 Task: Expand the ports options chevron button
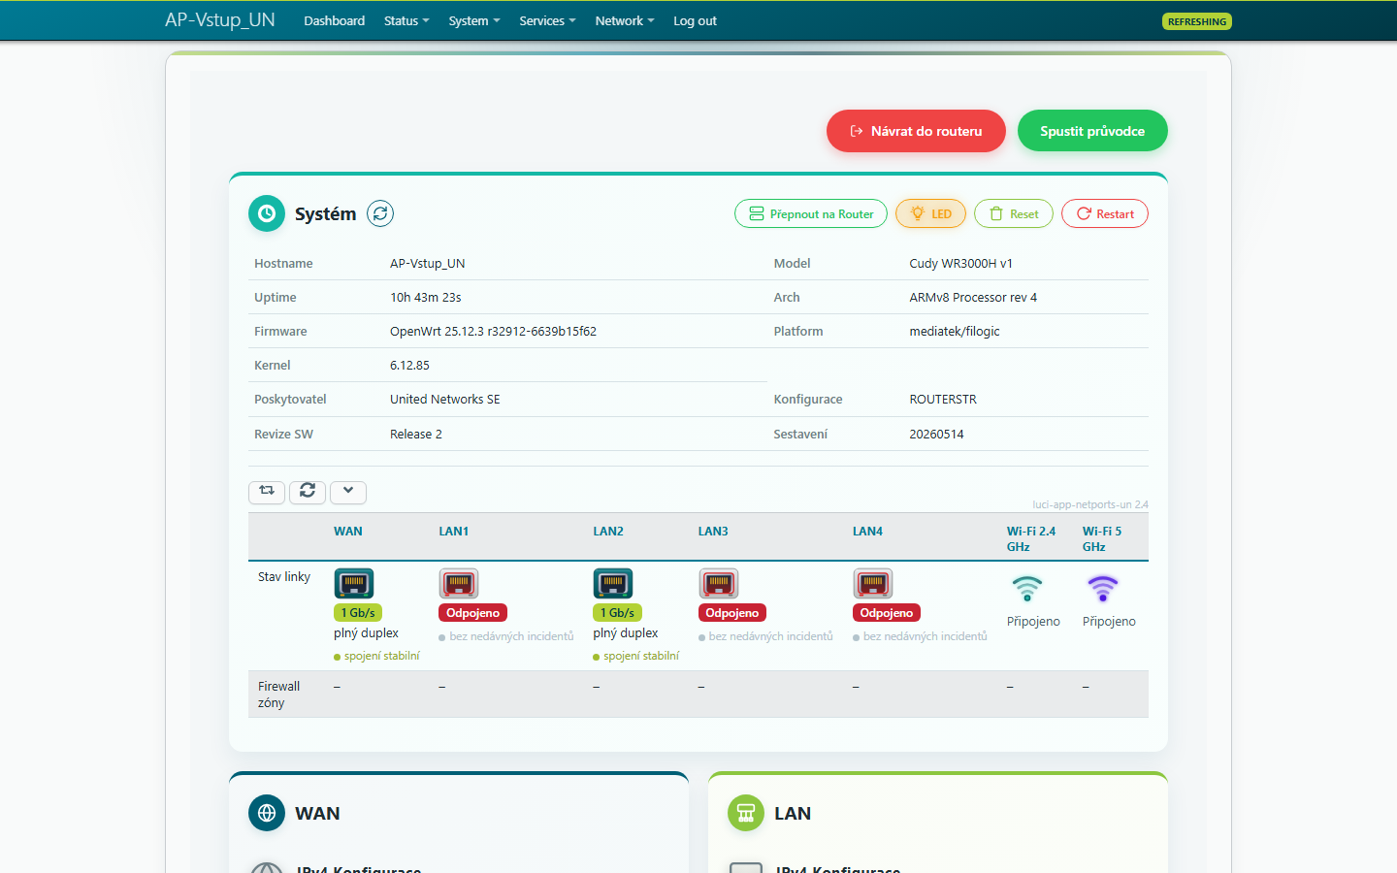348,492
